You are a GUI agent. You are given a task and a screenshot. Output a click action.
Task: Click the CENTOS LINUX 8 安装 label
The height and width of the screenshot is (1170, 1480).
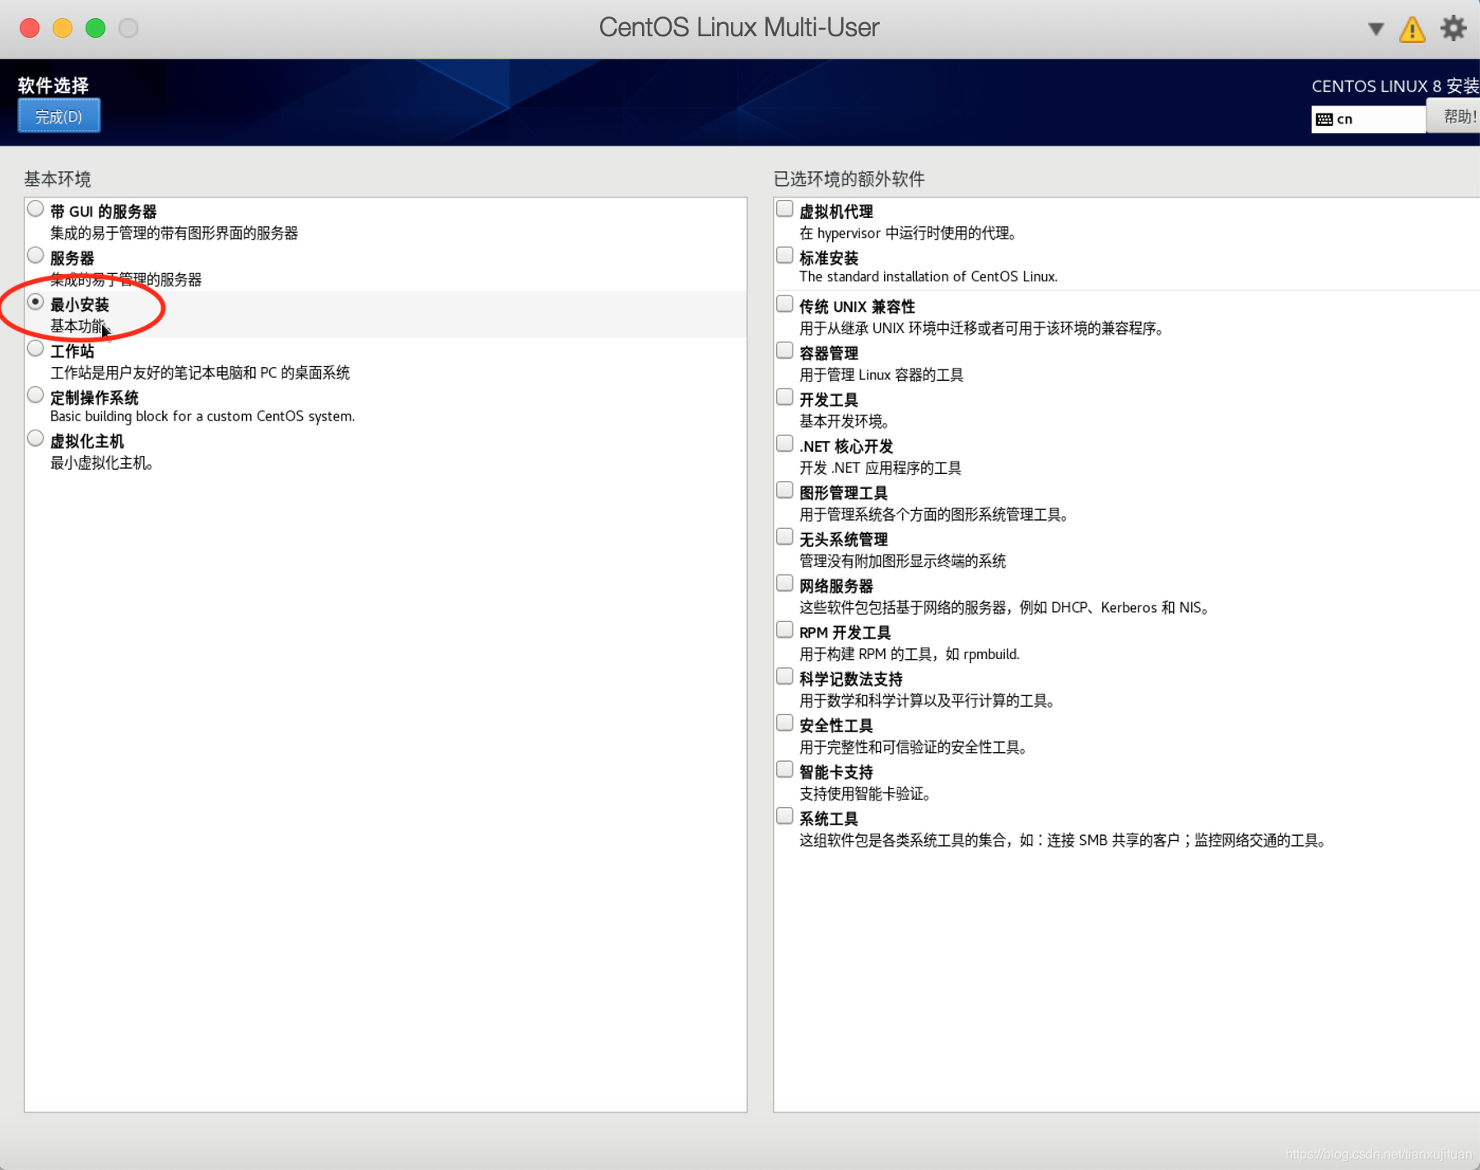1395,86
